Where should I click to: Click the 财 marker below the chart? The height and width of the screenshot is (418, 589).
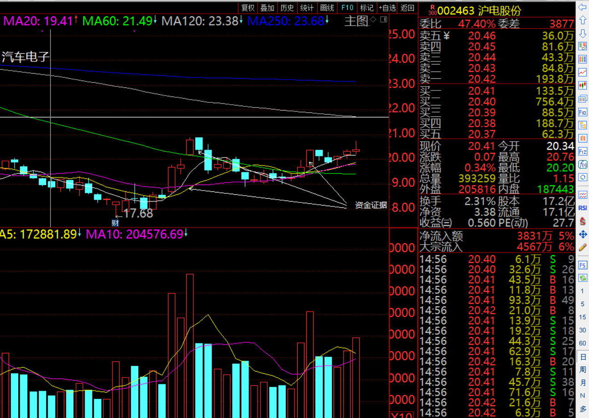pyautogui.click(x=115, y=223)
